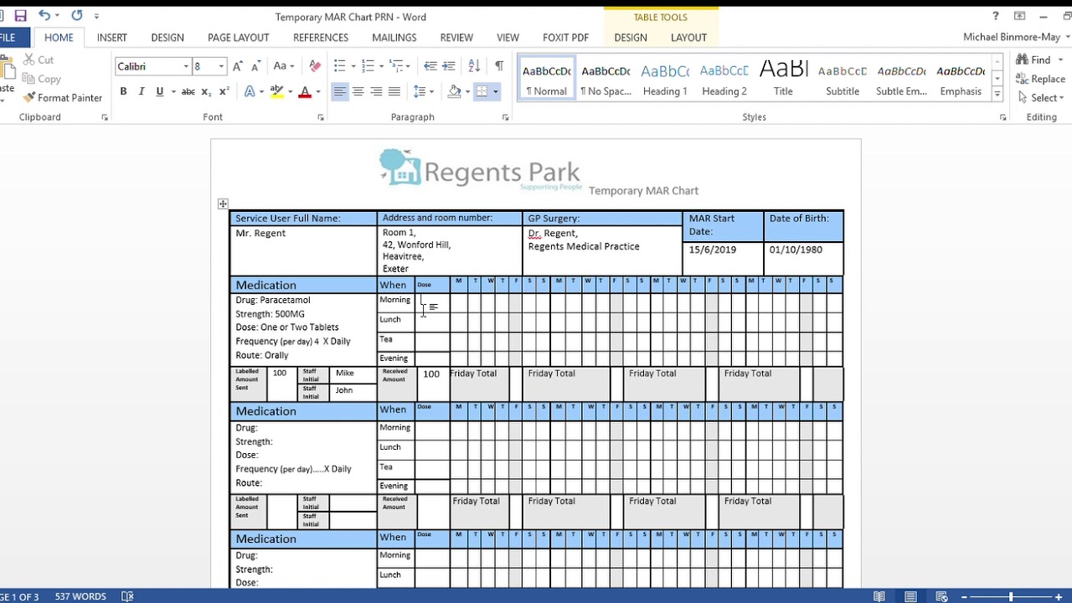The image size is (1072, 603).
Task: Click the Shrink Font icon
Action: pyautogui.click(x=255, y=66)
